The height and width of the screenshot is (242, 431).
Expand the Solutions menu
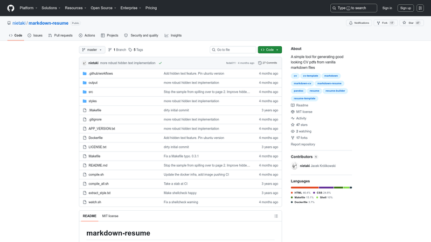point(51,8)
